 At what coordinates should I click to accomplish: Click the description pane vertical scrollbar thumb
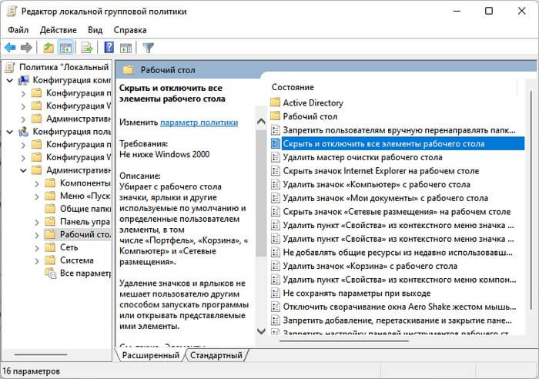click(261, 193)
